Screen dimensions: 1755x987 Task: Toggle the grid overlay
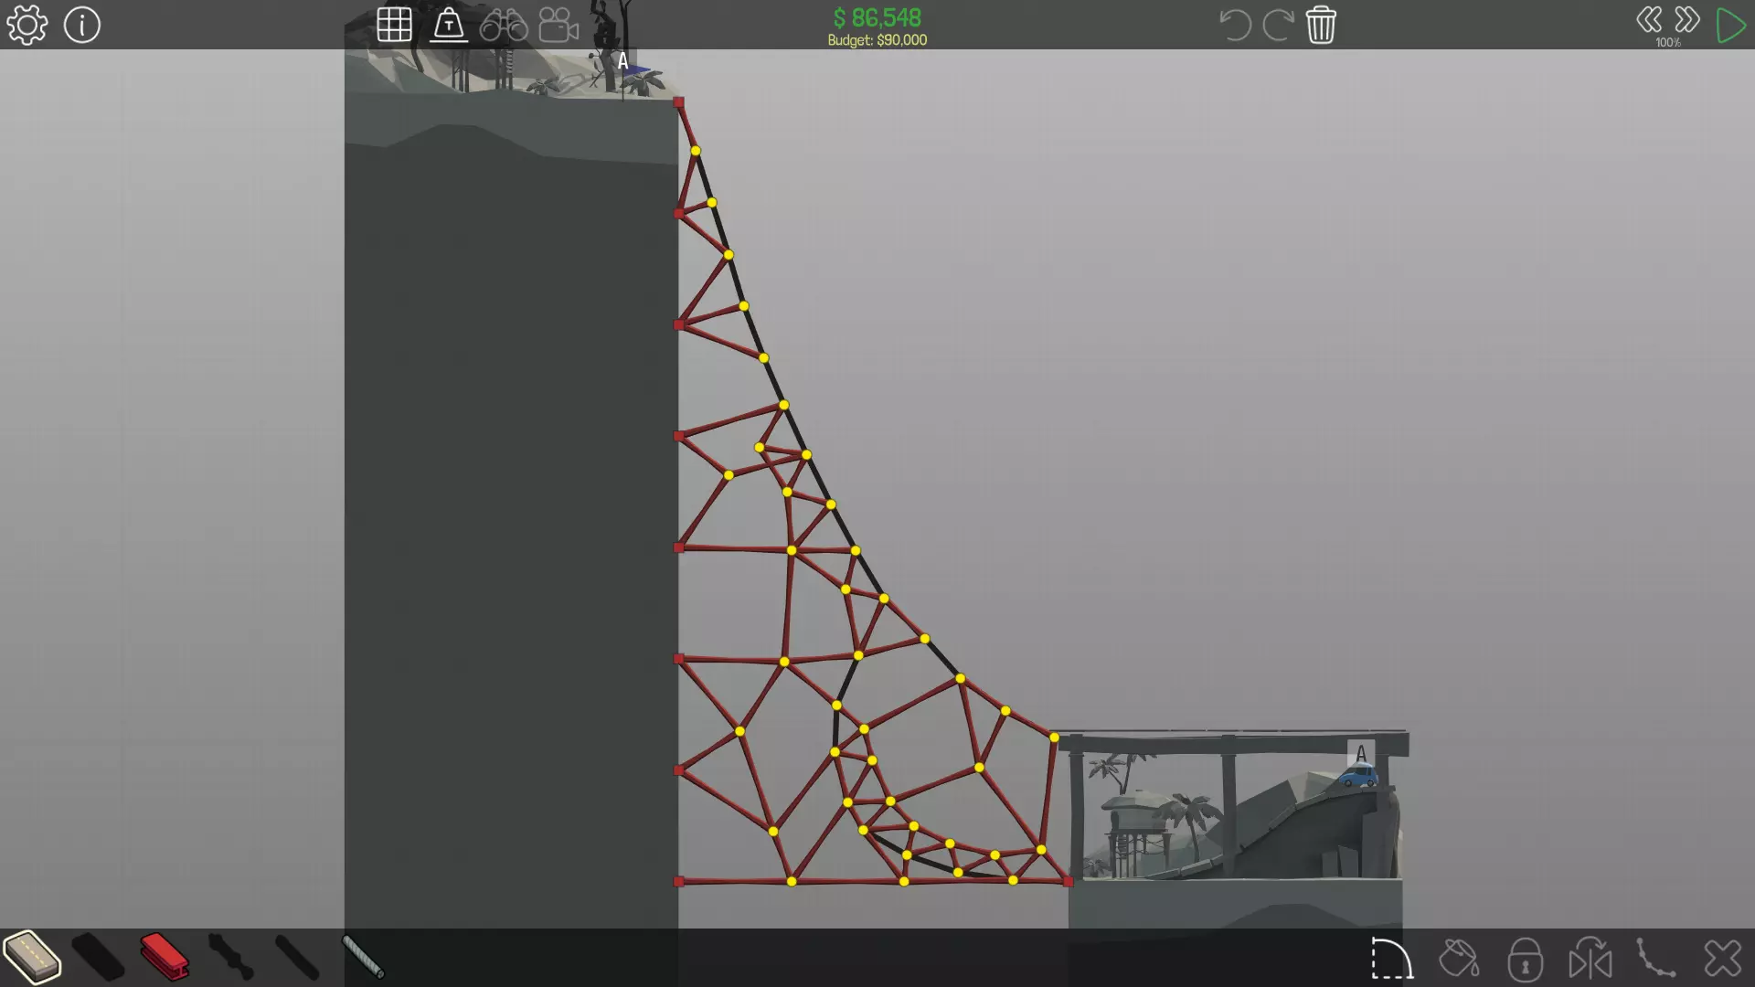point(394,25)
